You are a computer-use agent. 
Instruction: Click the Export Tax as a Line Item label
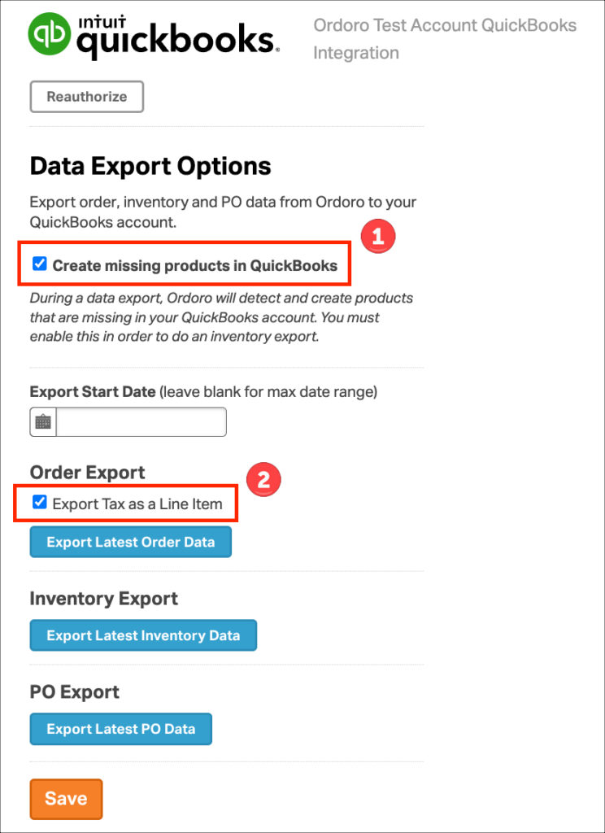click(x=137, y=504)
